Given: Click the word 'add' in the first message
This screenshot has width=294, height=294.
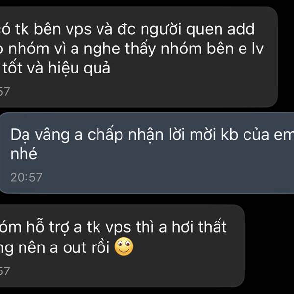Looking at the screenshot, I should tap(241, 29).
